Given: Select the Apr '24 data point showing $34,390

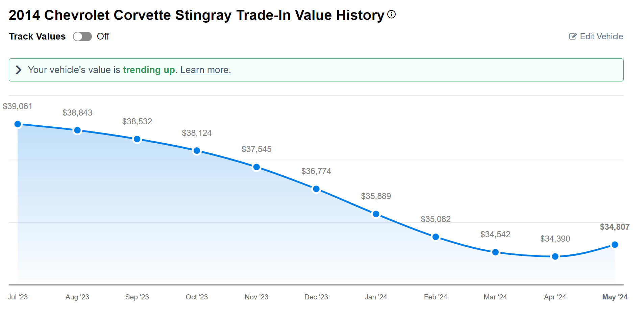Looking at the screenshot, I should click(555, 257).
